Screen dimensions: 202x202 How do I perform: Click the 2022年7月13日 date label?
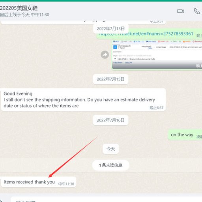click(111, 28)
